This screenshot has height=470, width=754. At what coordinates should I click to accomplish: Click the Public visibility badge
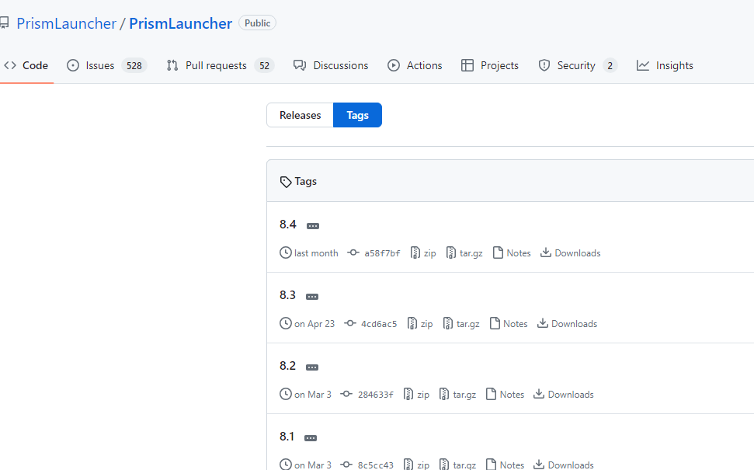257,23
